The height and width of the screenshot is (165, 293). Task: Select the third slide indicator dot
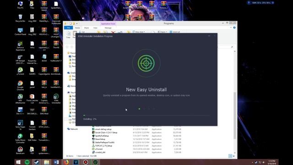coord(149,109)
